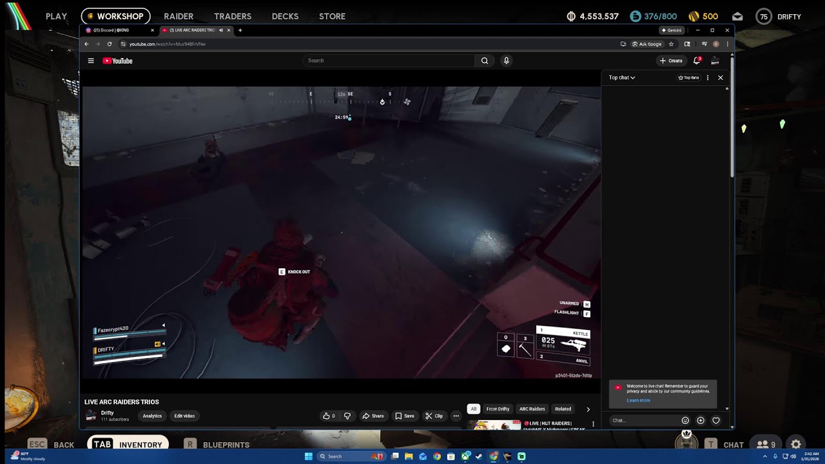This screenshot has width=825, height=464.
Task: Go back in browser history
Action: 86,44
